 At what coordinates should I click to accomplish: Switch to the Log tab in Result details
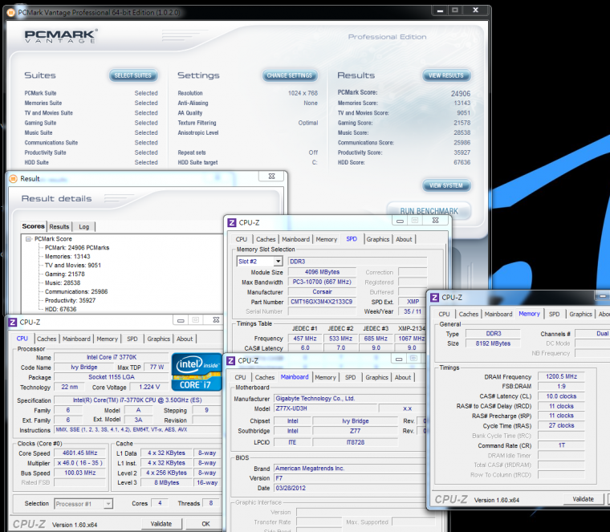click(83, 226)
